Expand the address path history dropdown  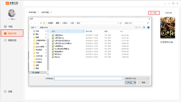click(118, 23)
